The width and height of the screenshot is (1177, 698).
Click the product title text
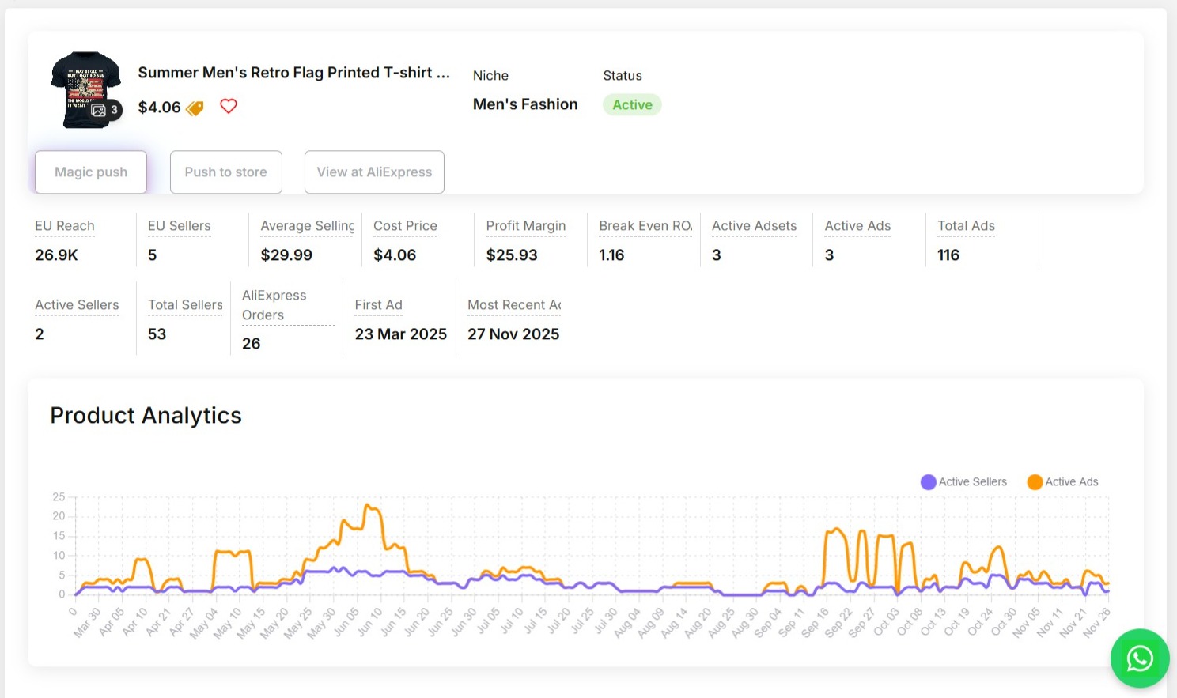point(293,73)
